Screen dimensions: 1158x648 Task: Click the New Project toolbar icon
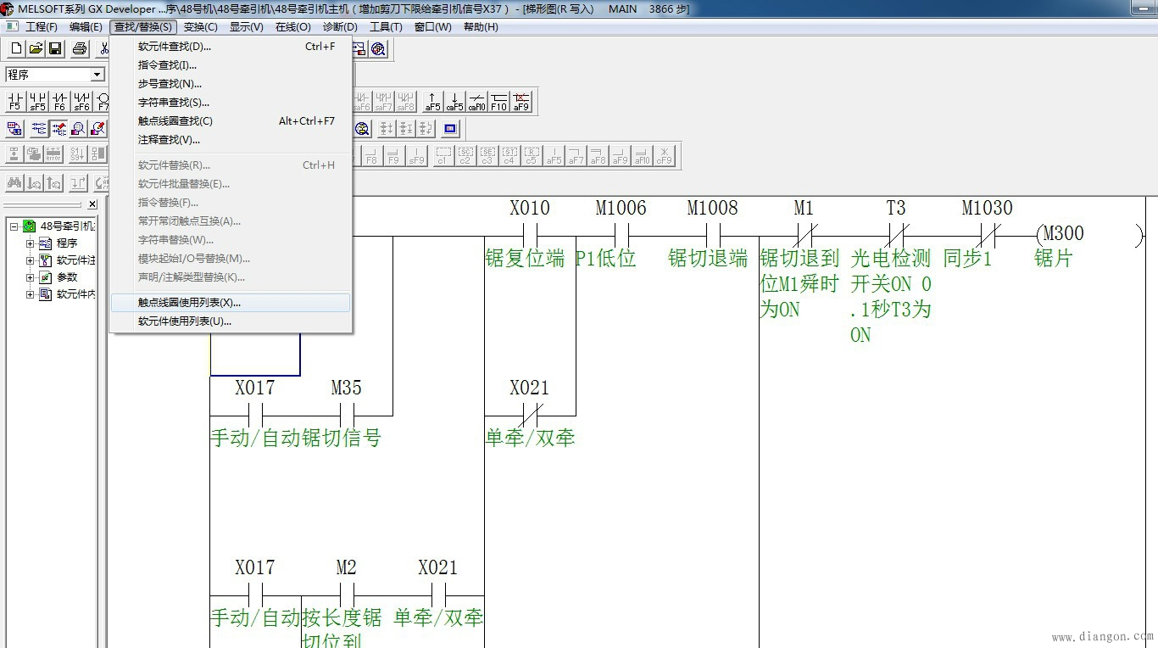[x=15, y=49]
